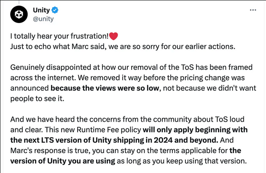Click the blue verified checkmark badge

pos(55,10)
